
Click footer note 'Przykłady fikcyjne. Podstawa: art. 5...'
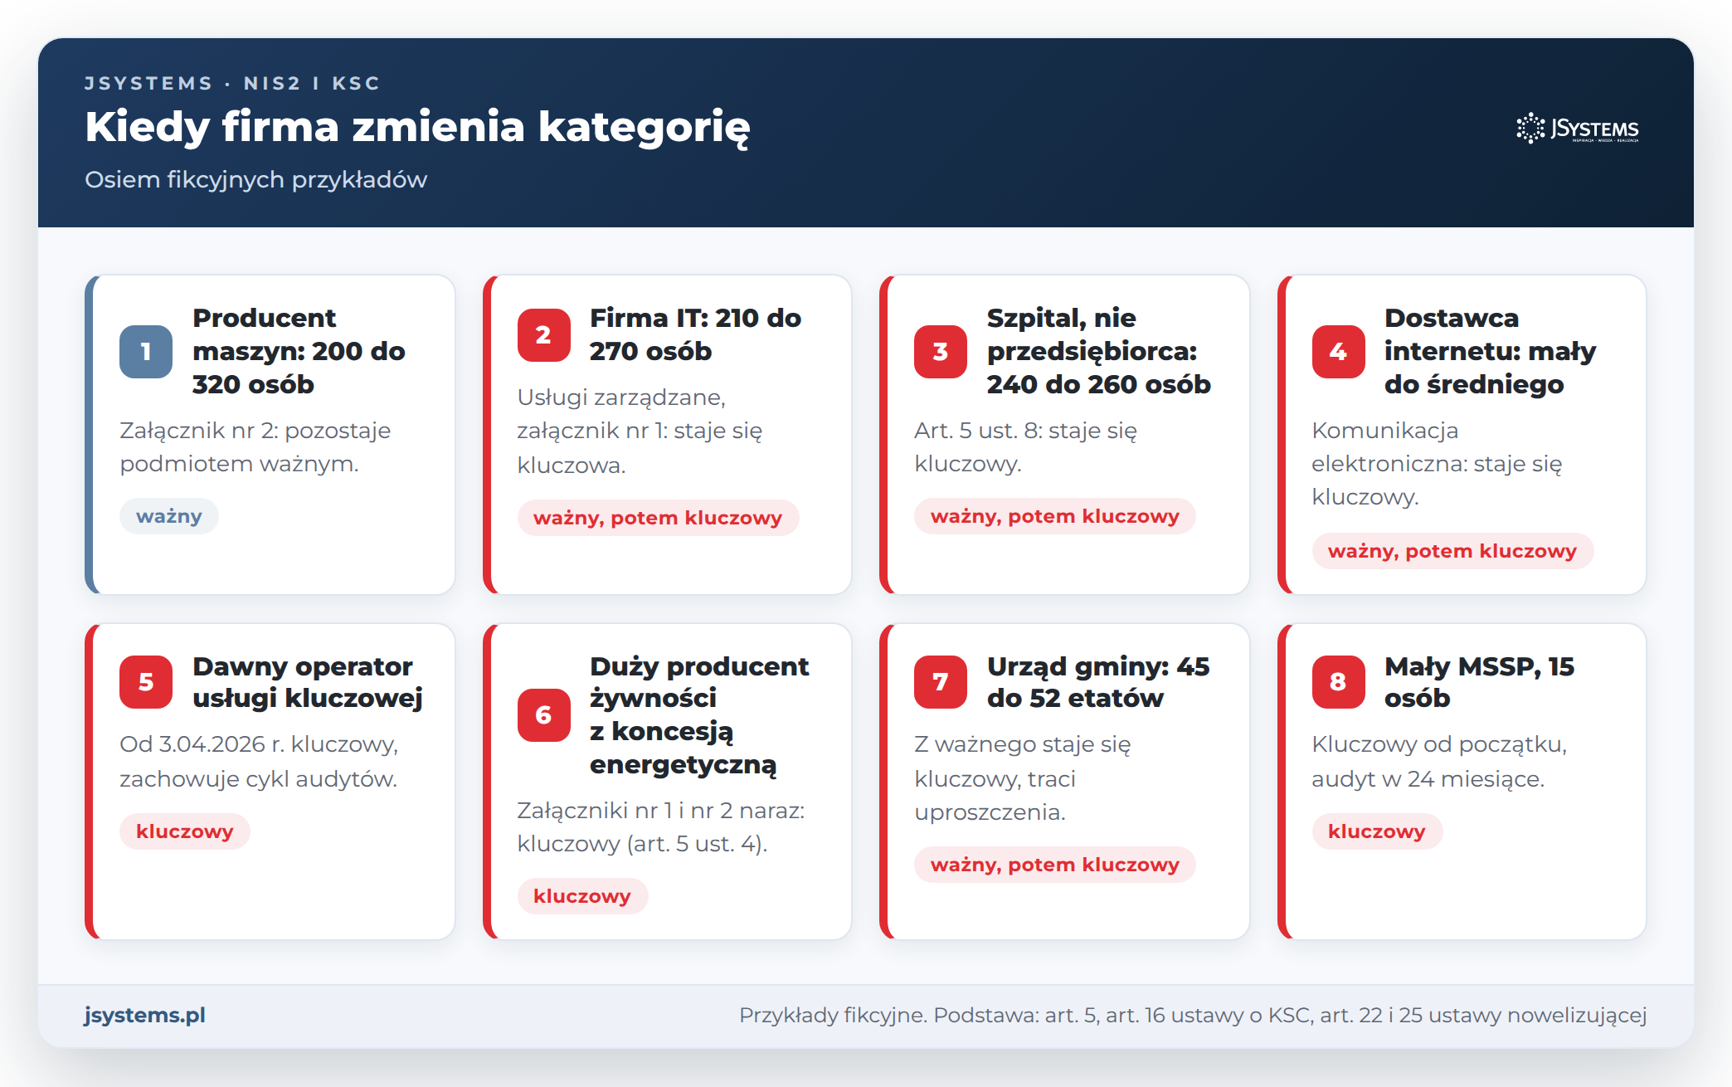pos(1193,1015)
